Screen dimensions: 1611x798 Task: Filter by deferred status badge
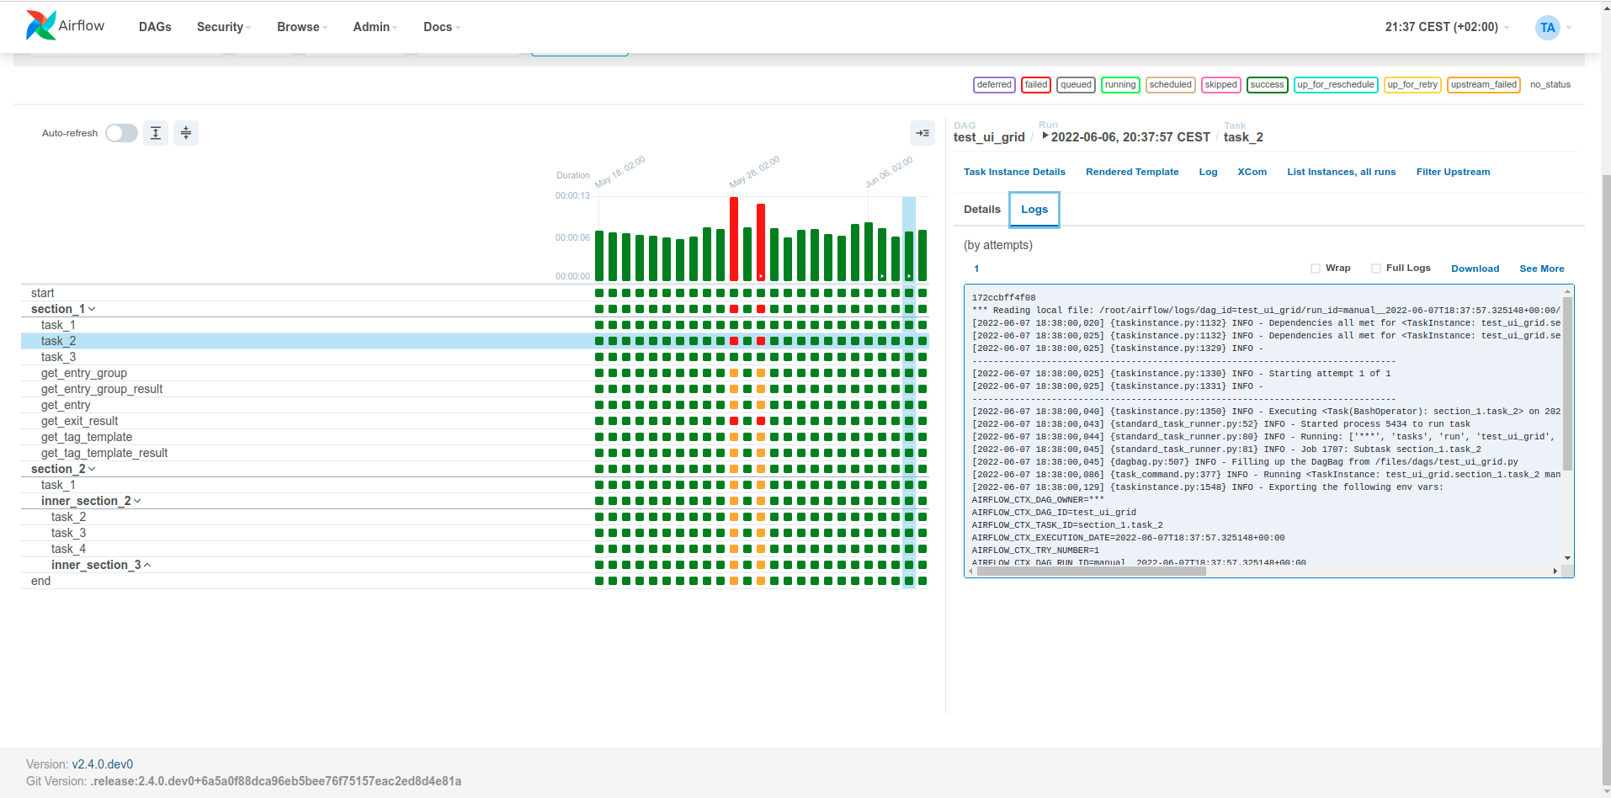pyautogui.click(x=994, y=85)
